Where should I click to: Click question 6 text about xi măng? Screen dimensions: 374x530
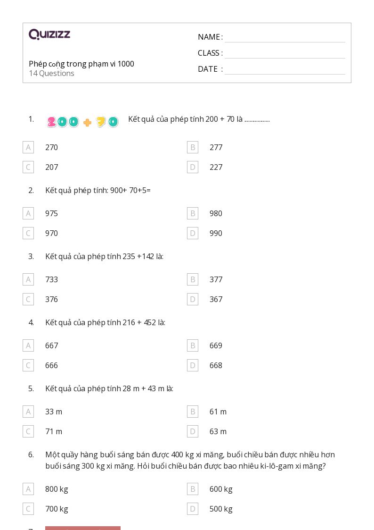coord(190,460)
